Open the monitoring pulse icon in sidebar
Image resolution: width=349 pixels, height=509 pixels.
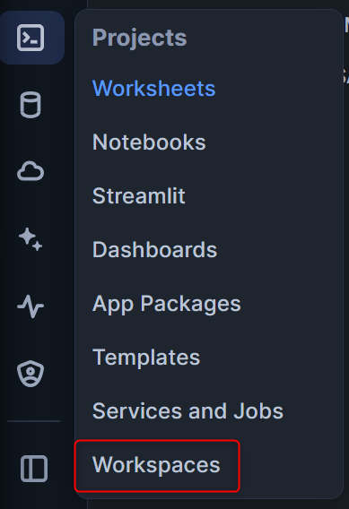point(31,306)
